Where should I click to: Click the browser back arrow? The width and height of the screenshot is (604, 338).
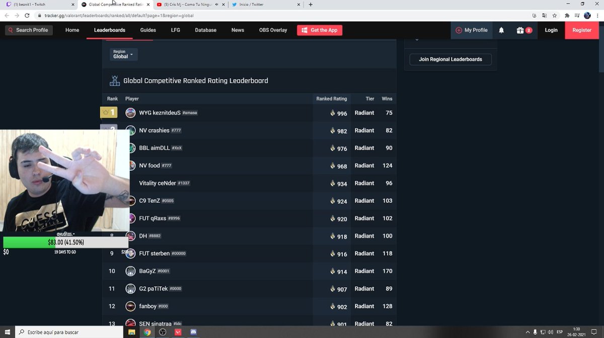click(7, 16)
